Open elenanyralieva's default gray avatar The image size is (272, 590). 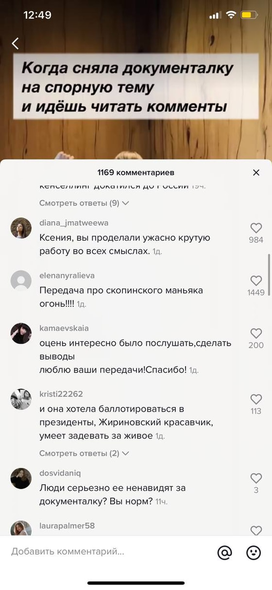tap(21, 280)
